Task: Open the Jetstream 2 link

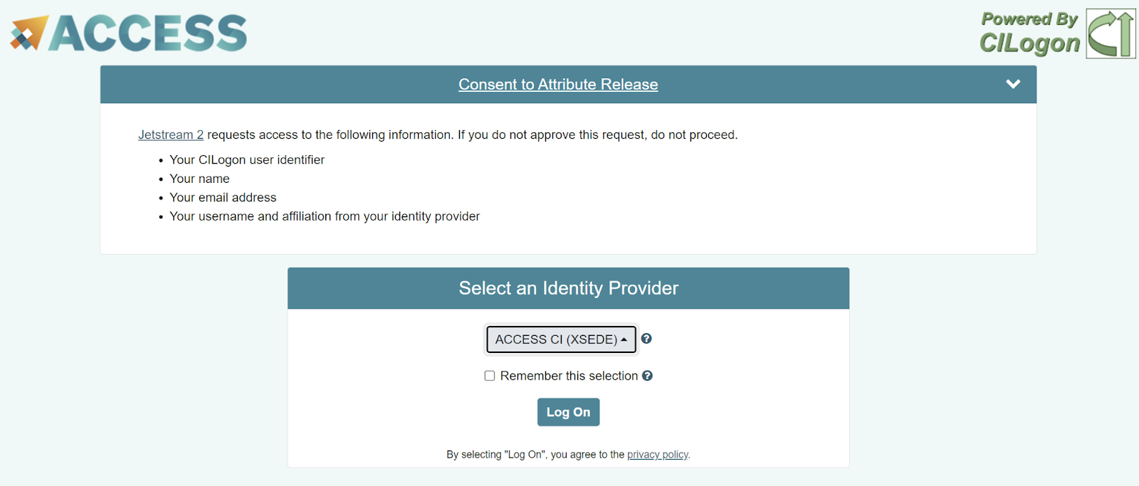Action: coord(171,134)
